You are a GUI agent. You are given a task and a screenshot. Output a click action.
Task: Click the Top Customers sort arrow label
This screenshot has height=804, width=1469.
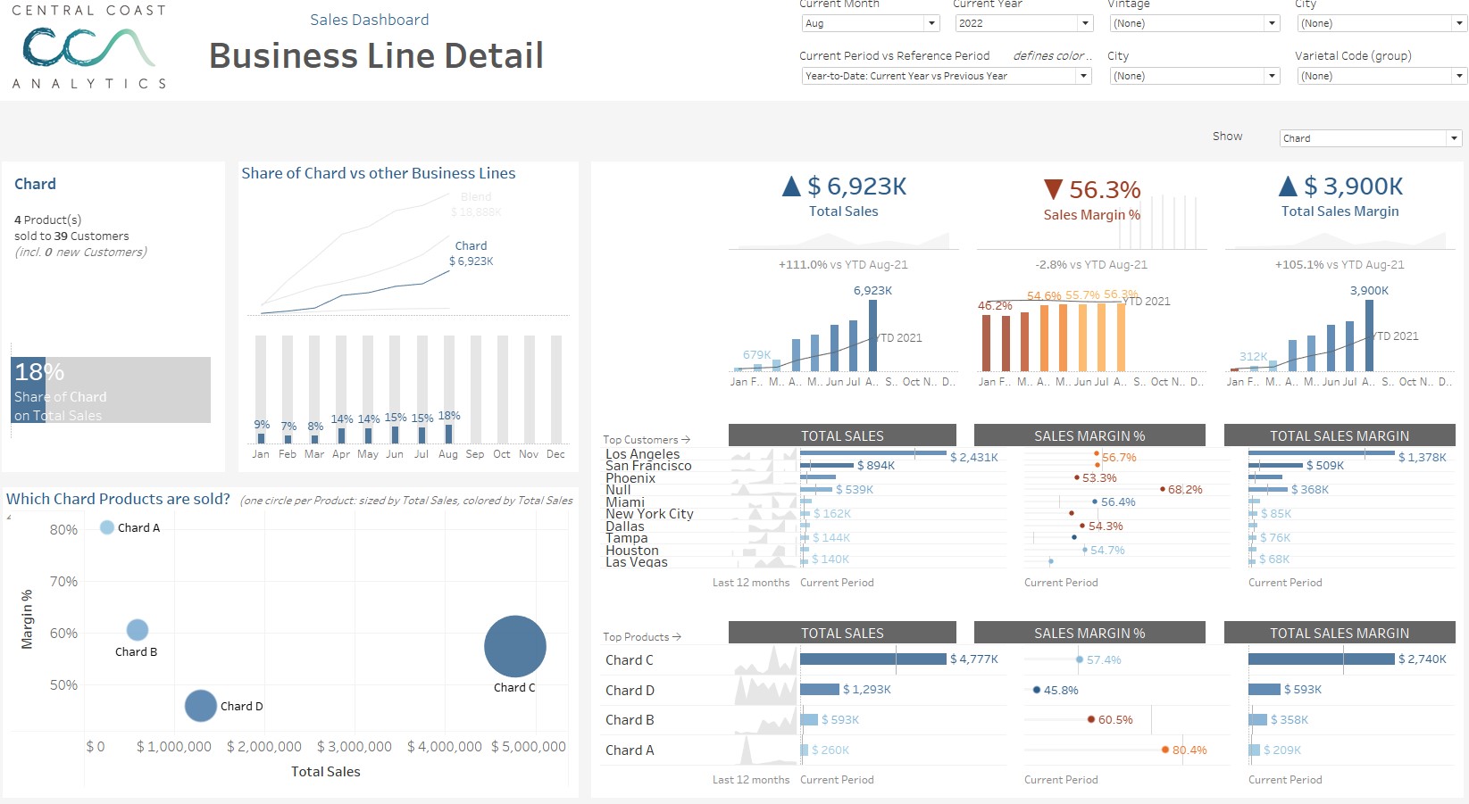(647, 439)
